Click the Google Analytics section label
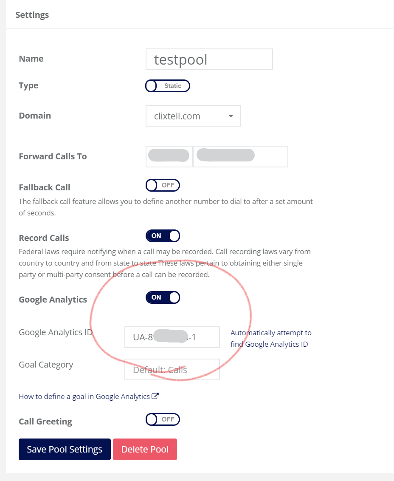Image resolution: width=394 pixels, height=481 pixels. (x=53, y=300)
